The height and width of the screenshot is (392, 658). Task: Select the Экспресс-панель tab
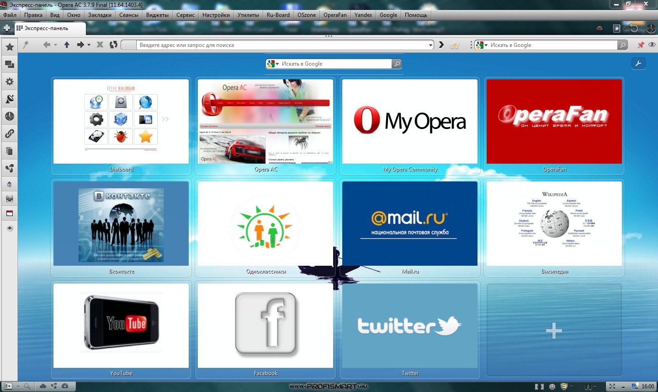click(50, 28)
